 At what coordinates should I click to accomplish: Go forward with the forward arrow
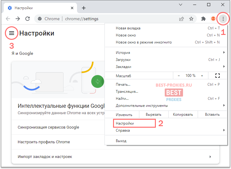click(18, 19)
